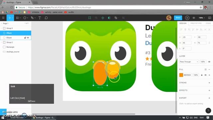Click the Create Component icon
The width and height of the screenshot is (213, 120).
pyautogui.click(x=103, y=18)
